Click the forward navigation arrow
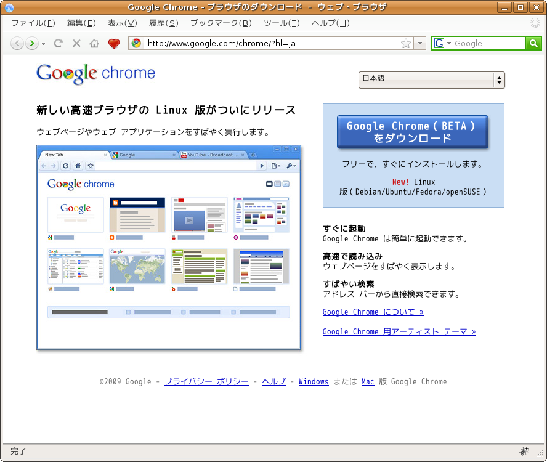This screenshot has height=462, width=547. [31, 44]
